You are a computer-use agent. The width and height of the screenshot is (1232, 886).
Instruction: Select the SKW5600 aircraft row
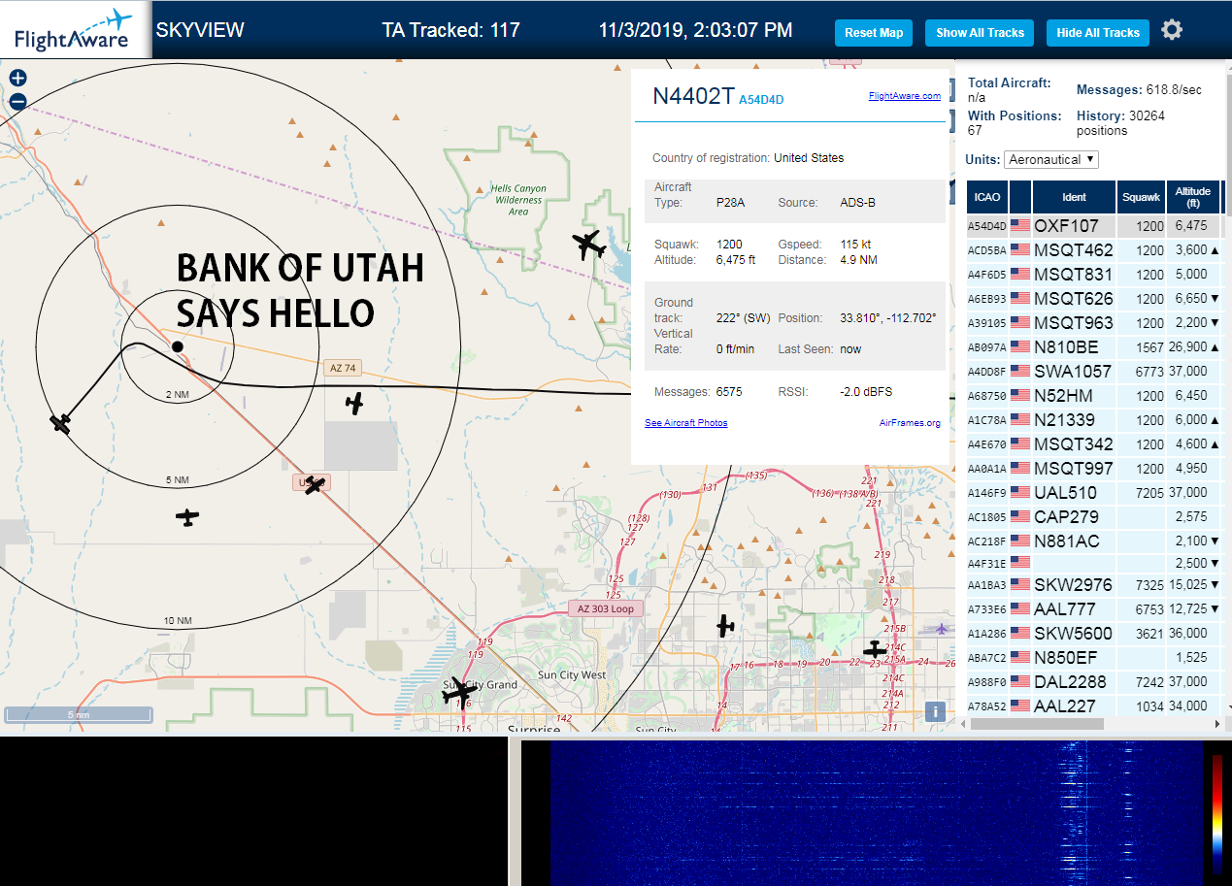tap(1094, 633)
